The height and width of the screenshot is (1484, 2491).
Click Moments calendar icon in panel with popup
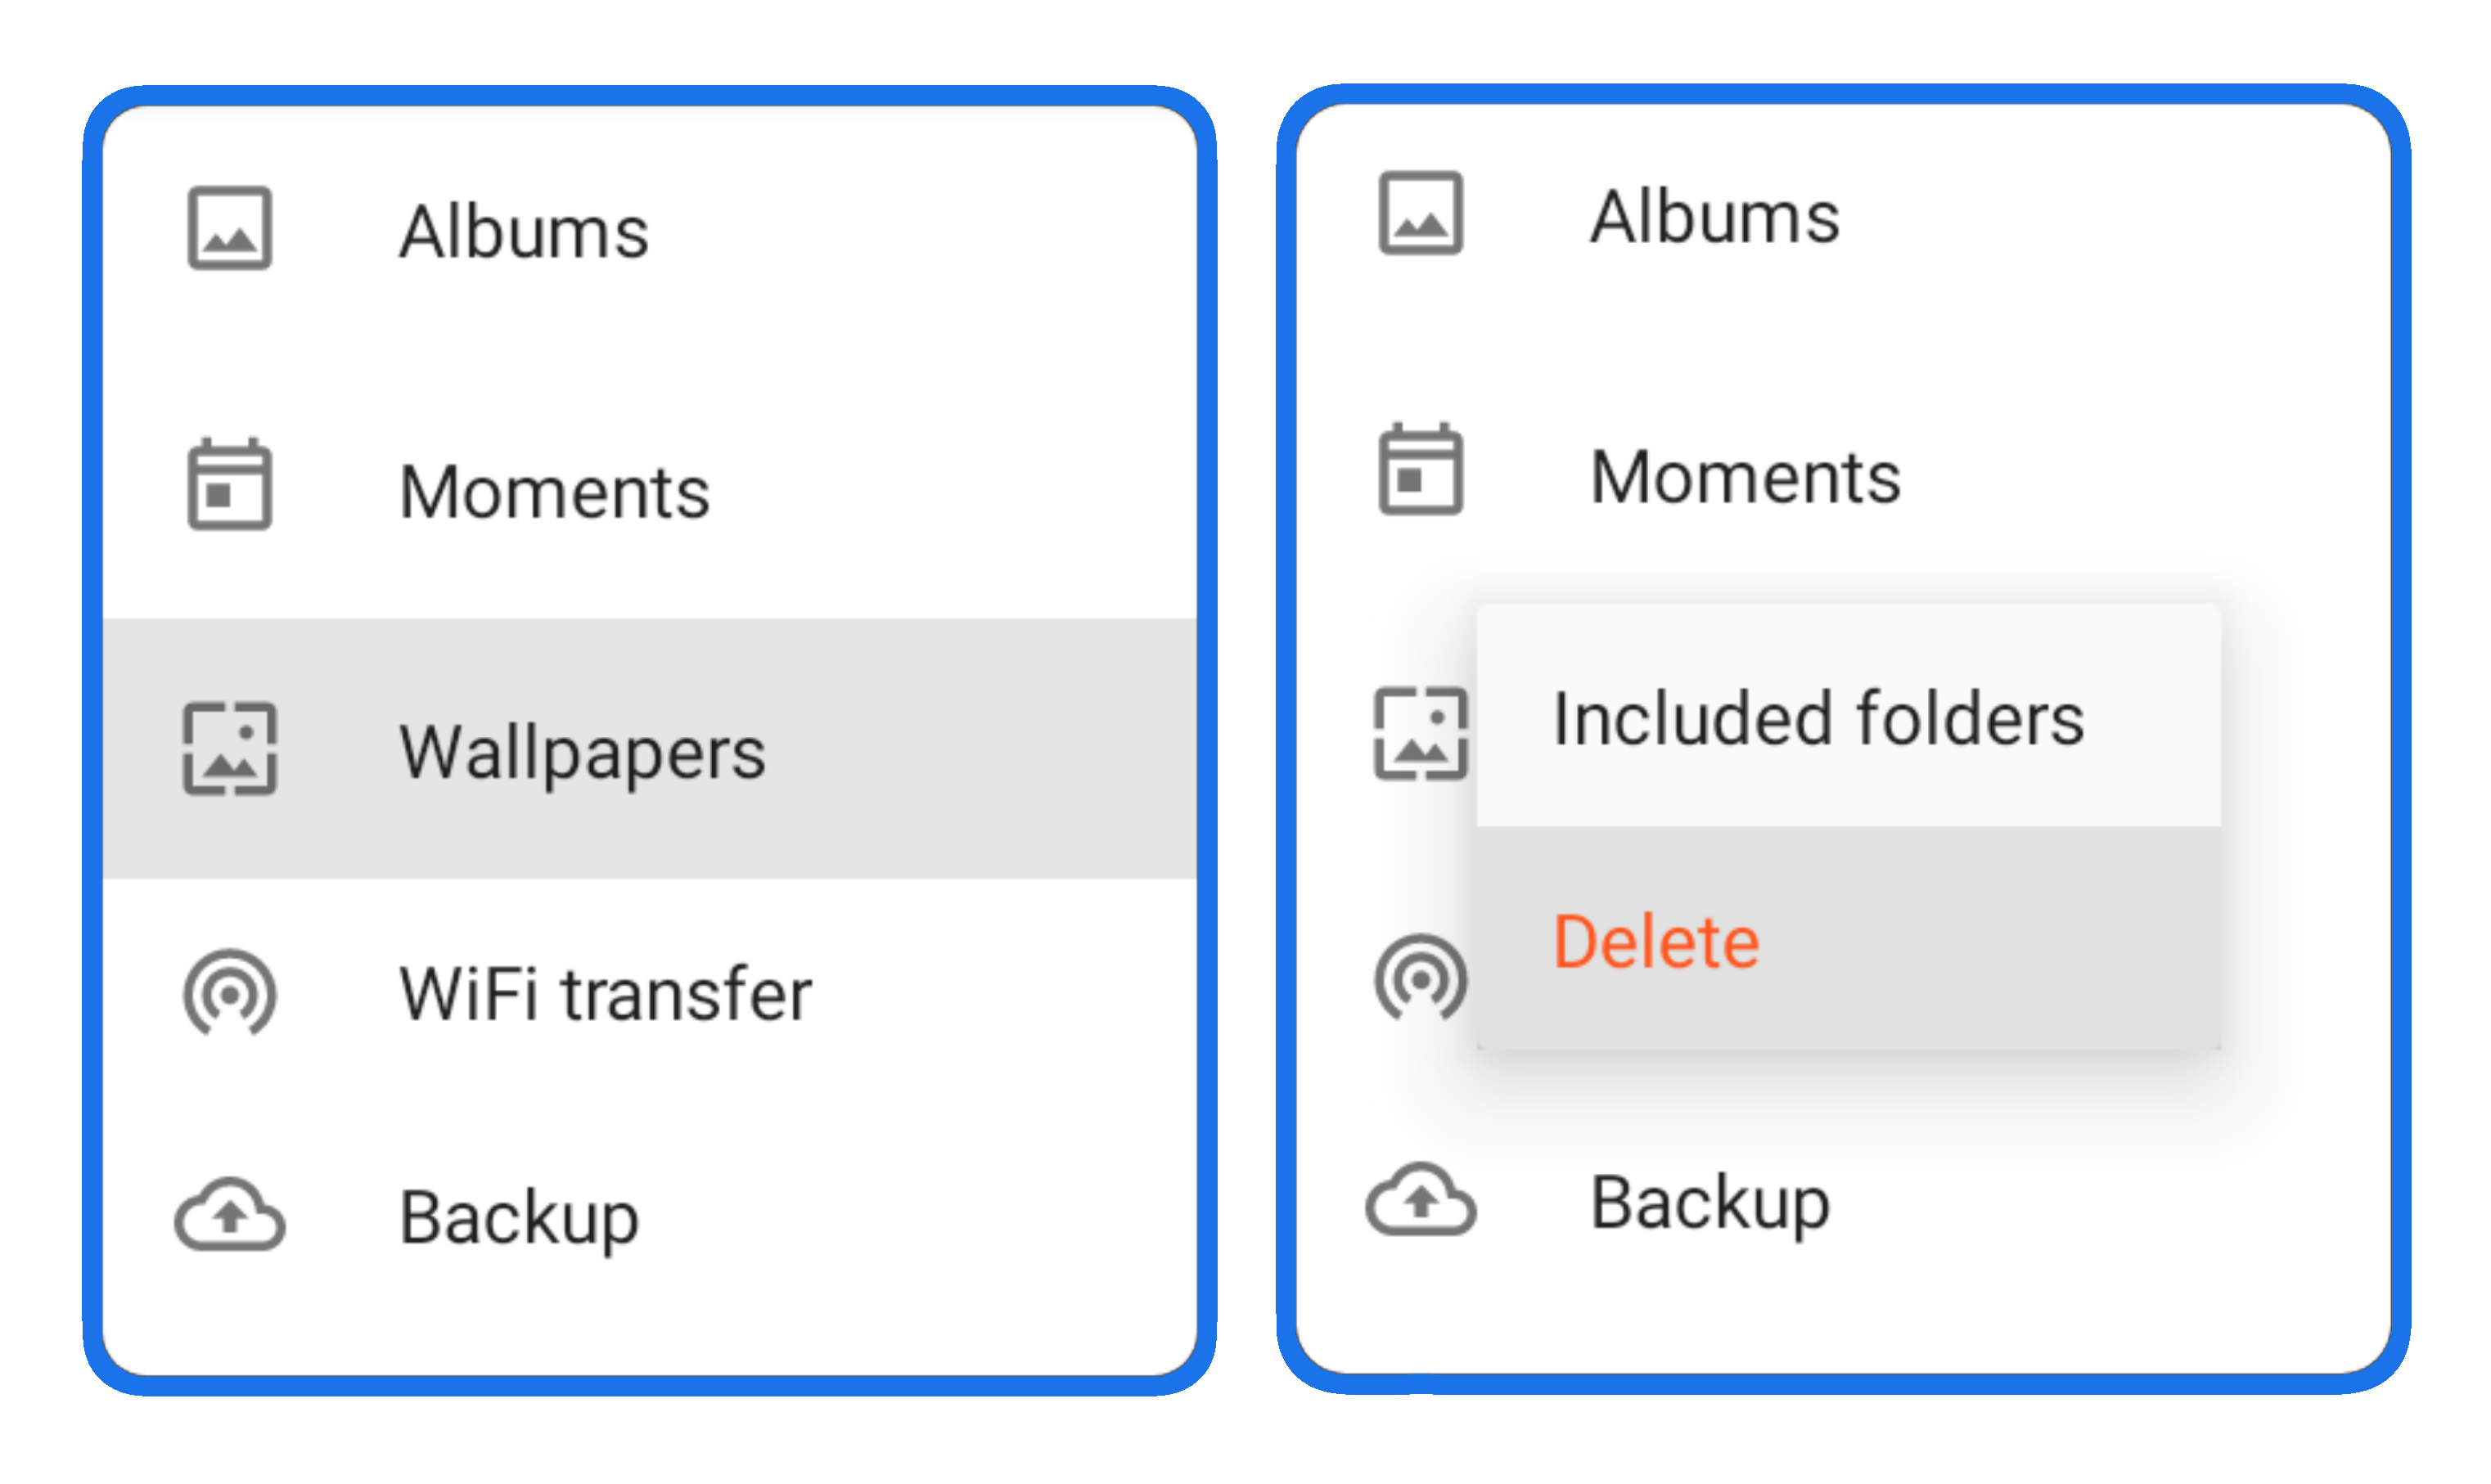click(1421, 469)
